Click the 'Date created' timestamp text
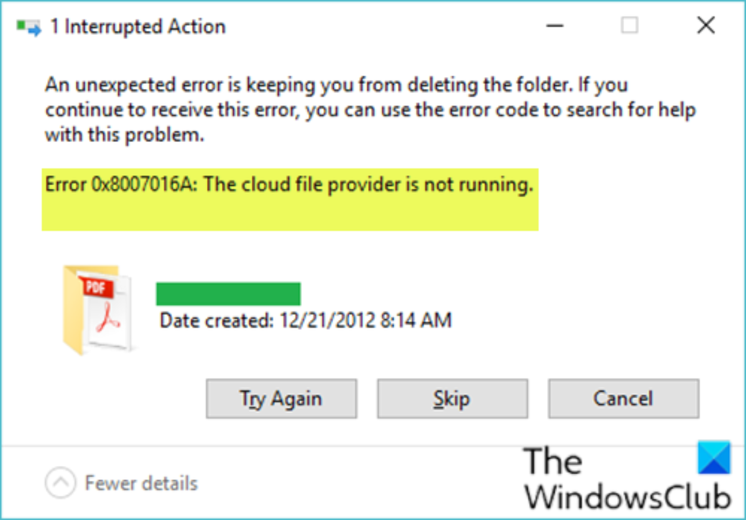Viewport: 746px width, 520px height. [305, 320]
